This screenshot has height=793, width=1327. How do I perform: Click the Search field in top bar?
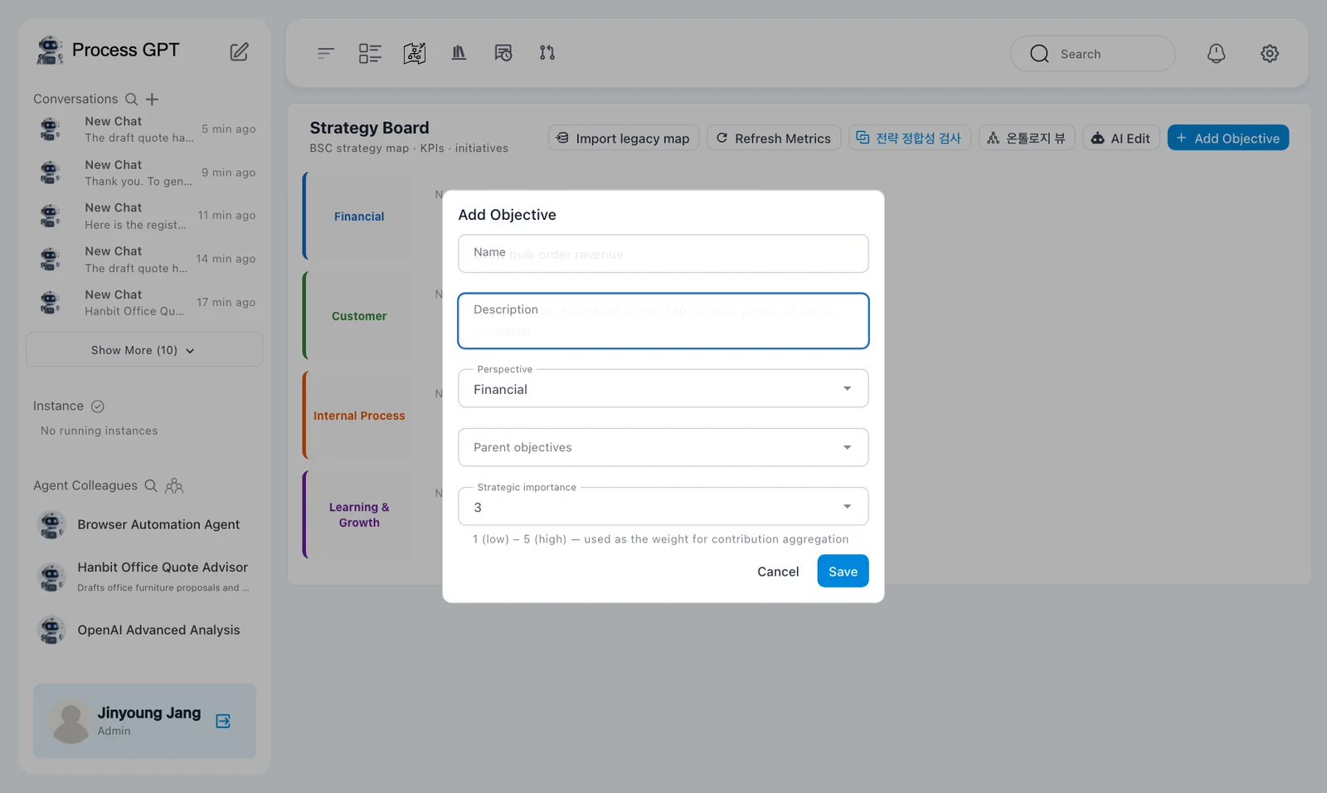pos(1092,54)
